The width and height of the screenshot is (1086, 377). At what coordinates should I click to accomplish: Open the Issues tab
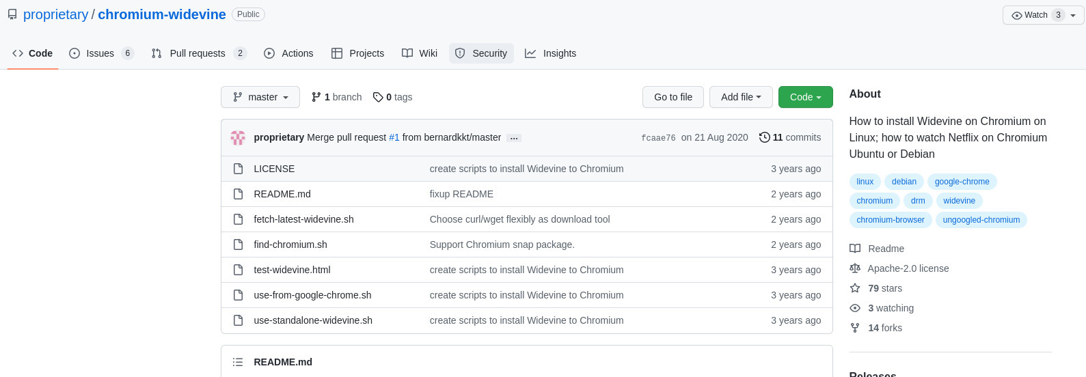tap(101, 53)
